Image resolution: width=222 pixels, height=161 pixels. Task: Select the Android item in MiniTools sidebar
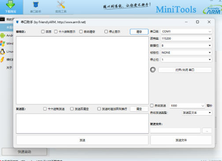[7, 35]
